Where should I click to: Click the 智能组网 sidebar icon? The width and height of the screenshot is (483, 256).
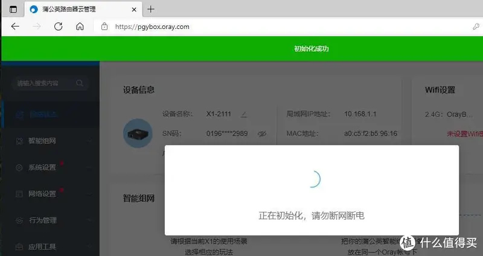pos(19,141)
